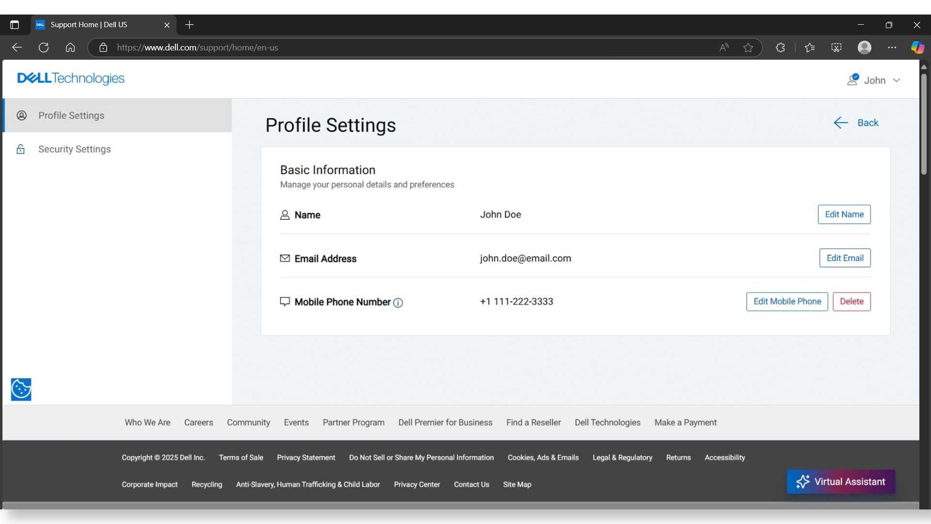Open the tab actions panel button

click(x=15, y=25)
